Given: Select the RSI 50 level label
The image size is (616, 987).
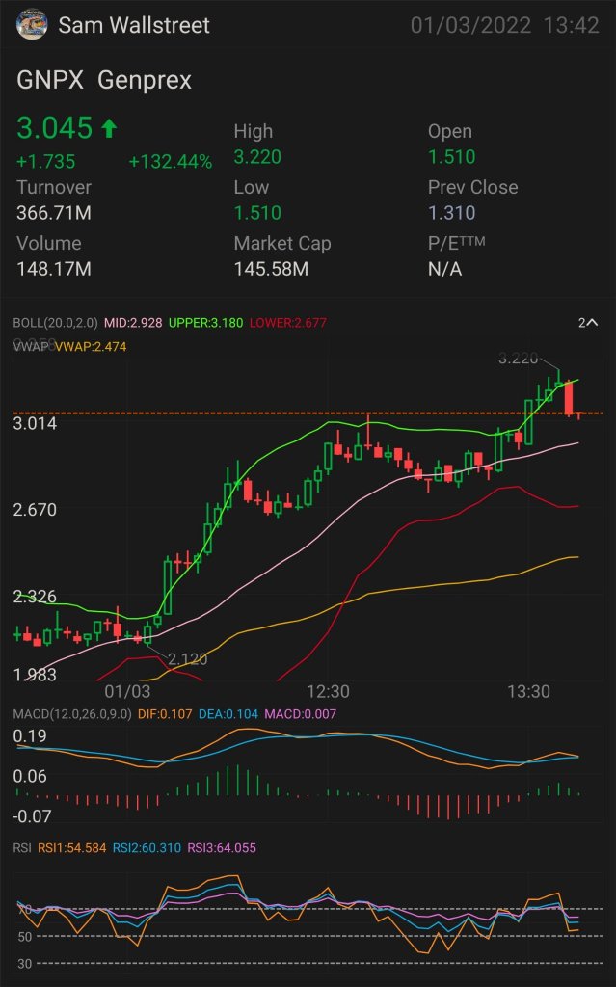Looking at the screenshot, I should click(x=24, y=937).
